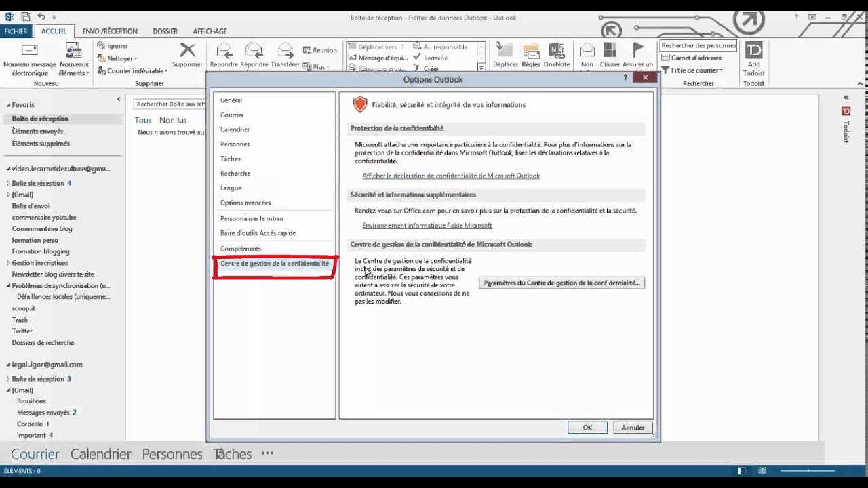Select Centre de gestion de la confidentialité

[x=274, y=264]
